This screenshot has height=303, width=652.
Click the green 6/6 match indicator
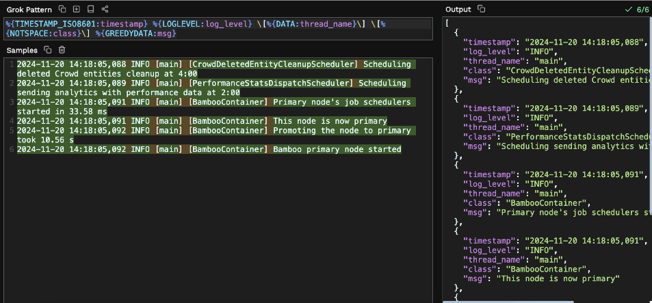point(637,9)
